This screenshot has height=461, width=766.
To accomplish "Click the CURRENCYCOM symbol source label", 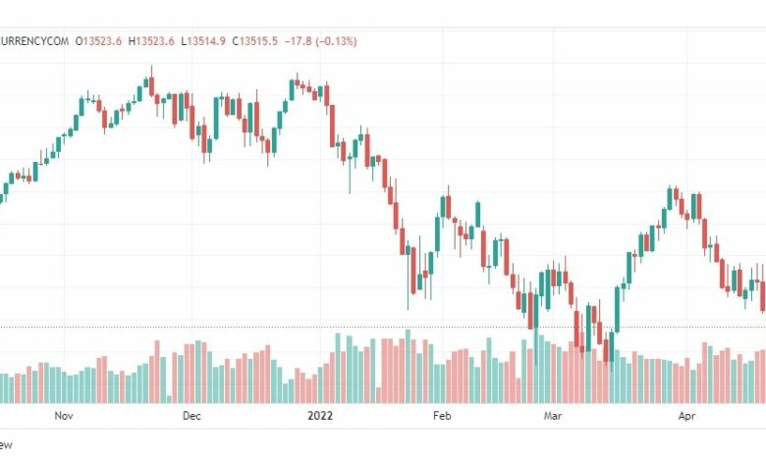I will coord(33,41).
